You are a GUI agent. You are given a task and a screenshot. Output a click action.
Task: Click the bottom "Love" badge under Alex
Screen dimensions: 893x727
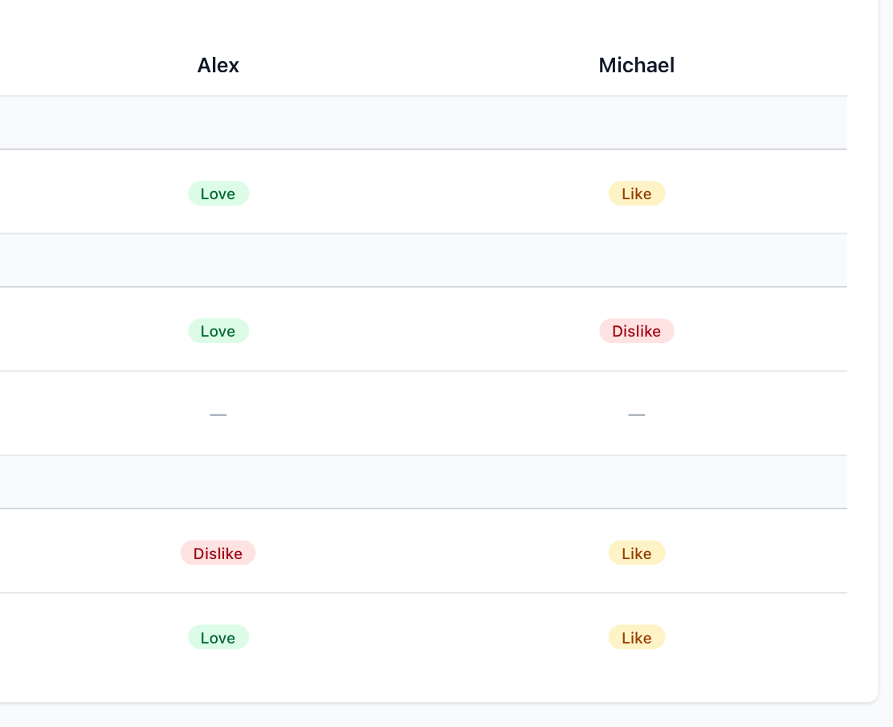pos(218,637)
